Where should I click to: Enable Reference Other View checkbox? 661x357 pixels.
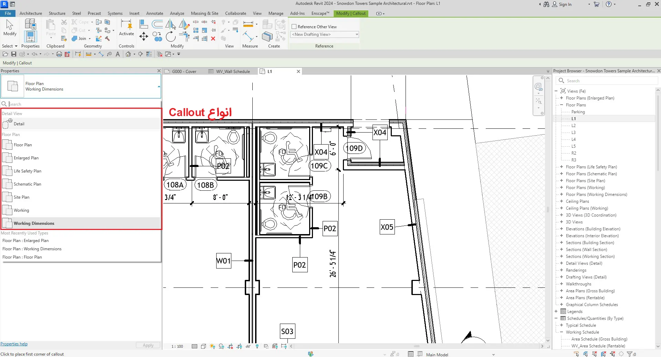pyautogui.click(x=294, y=27)
